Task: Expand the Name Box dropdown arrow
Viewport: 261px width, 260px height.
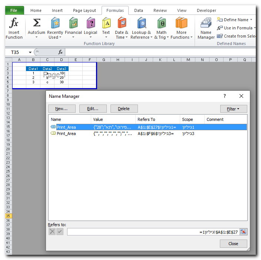Action: [30, 52]
